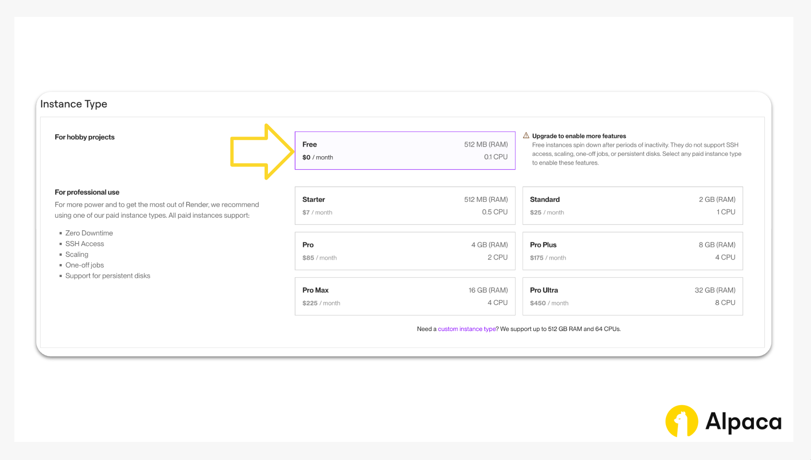Screen dimensions: 811x460
Task: Click the One-off jobs bullet item
Action: pyautogui.click(x=84, y=265)
